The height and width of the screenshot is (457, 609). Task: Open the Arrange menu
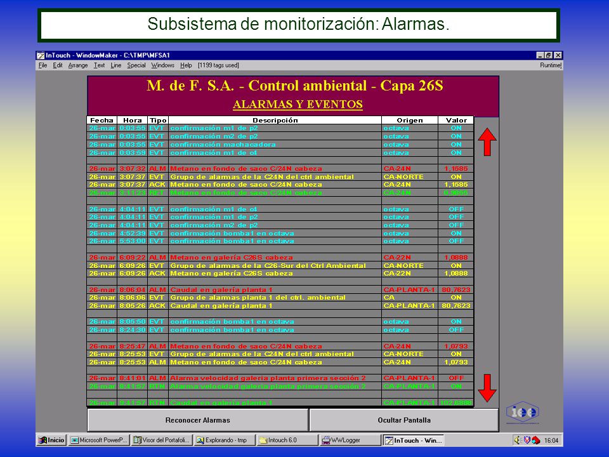[x=78, y=65]
